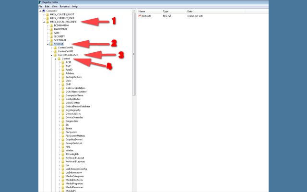This screenshot has width=307, height=192.
Task: Click the BCD00000000 folder icon
Action: (x=51, y=25)
